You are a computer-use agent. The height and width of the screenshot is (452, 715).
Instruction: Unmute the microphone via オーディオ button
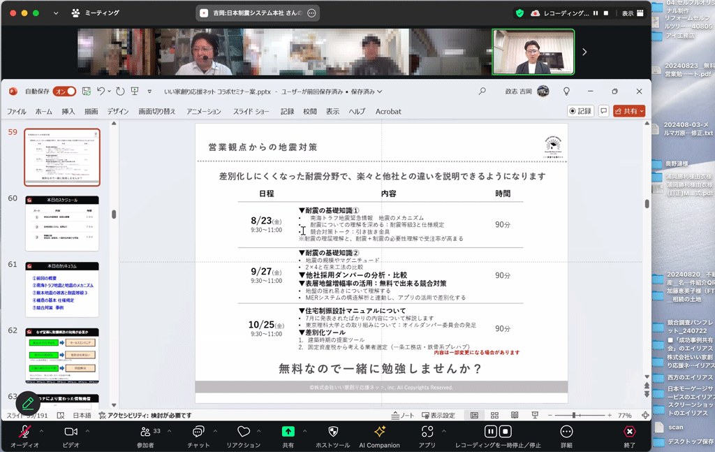point(24,432)
